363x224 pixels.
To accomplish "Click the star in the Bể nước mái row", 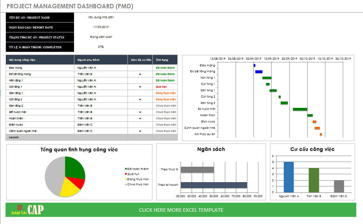I will coord(140,112).
